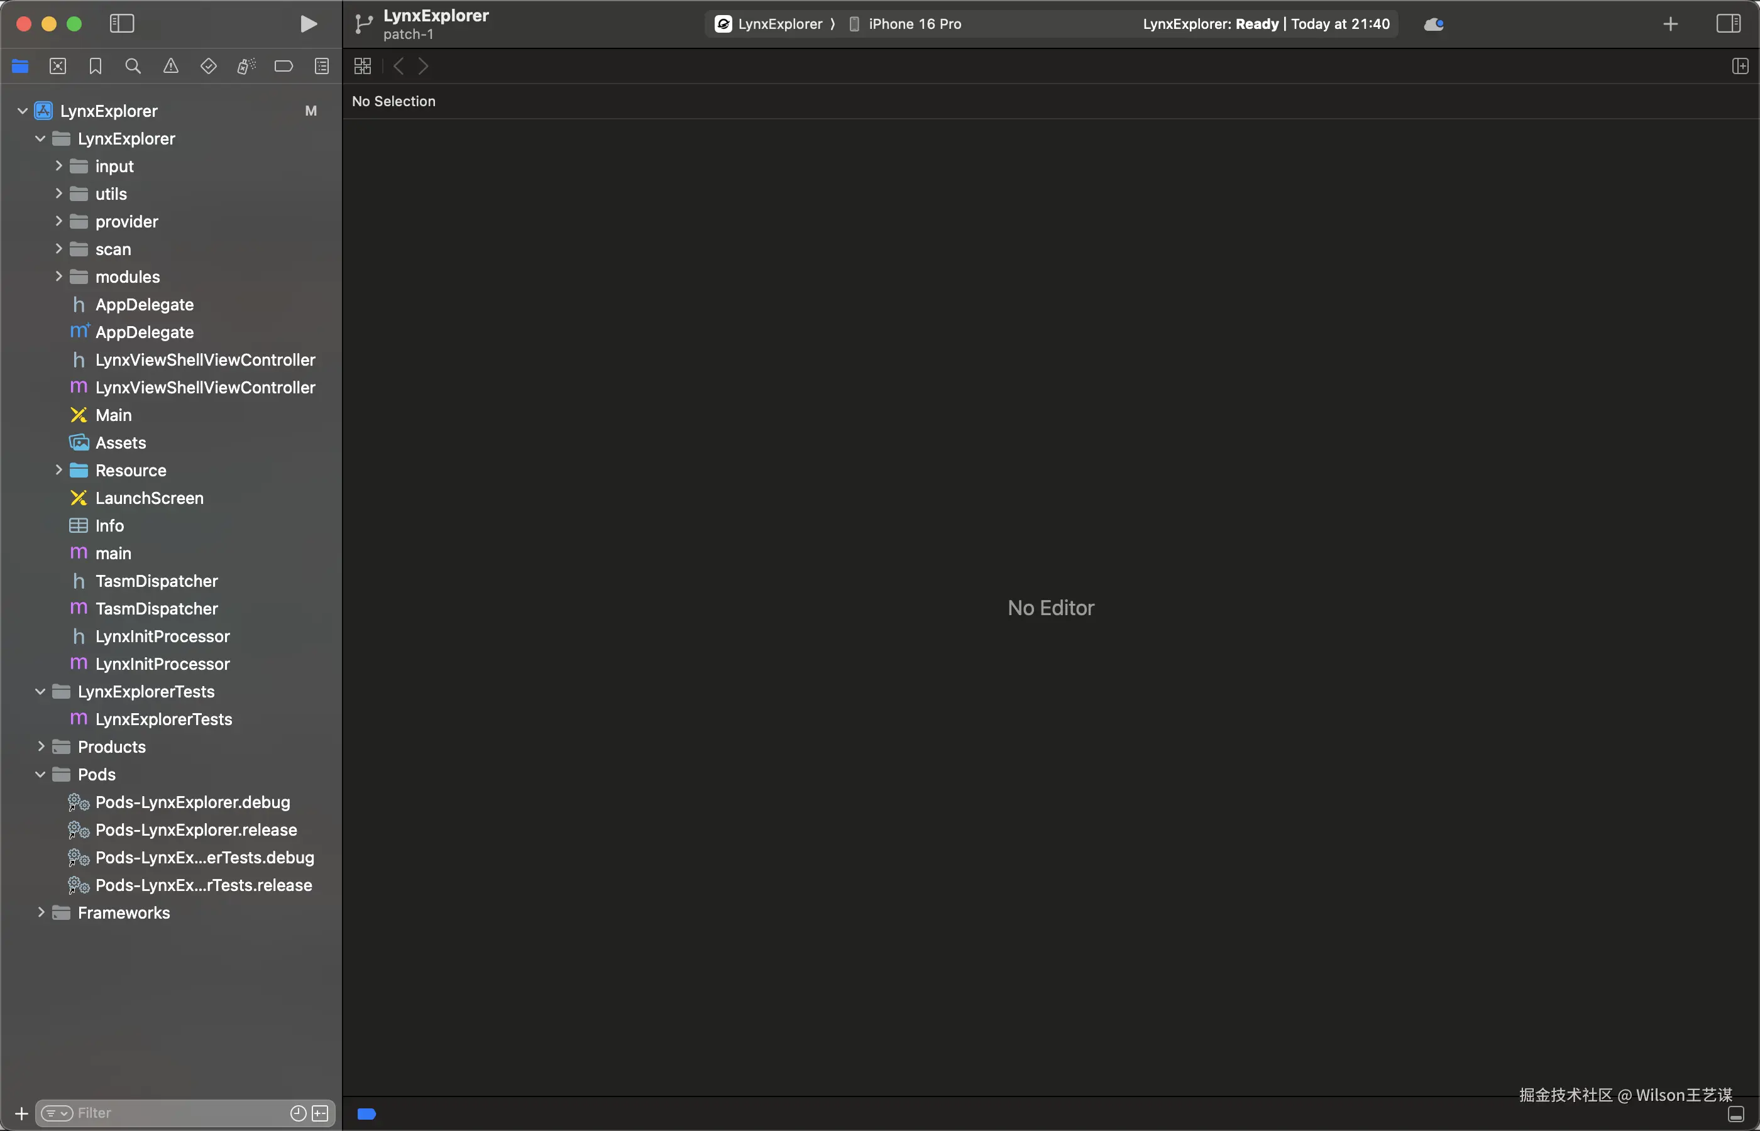Open the patch-1 branch menu icon
Image resolution: width=1760 pixels, height=1131 pixels.
pos(363,25)
